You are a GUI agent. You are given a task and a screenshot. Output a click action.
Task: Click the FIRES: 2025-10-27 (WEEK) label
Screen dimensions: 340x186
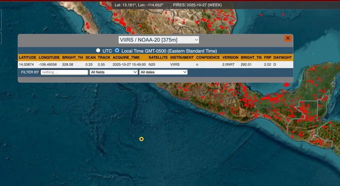[197, 5]
